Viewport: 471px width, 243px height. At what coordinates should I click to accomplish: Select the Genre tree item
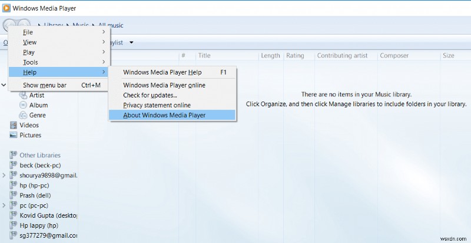pos(38,115)
